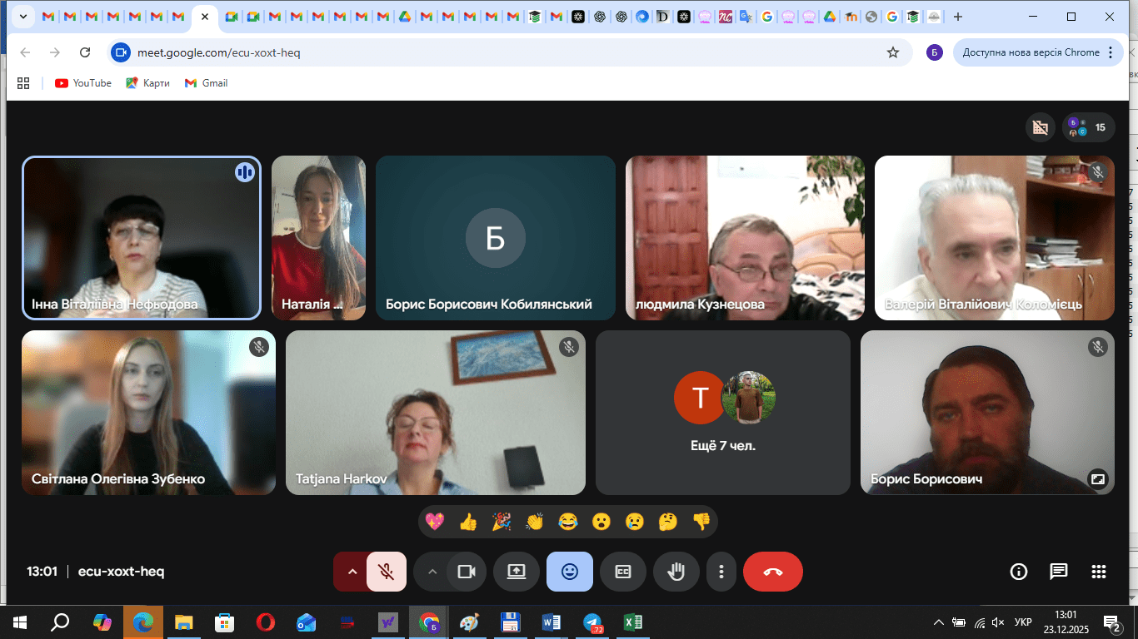Expand audio settings chevron beside microphone
1138x639 pixels.
click(352, 572)
